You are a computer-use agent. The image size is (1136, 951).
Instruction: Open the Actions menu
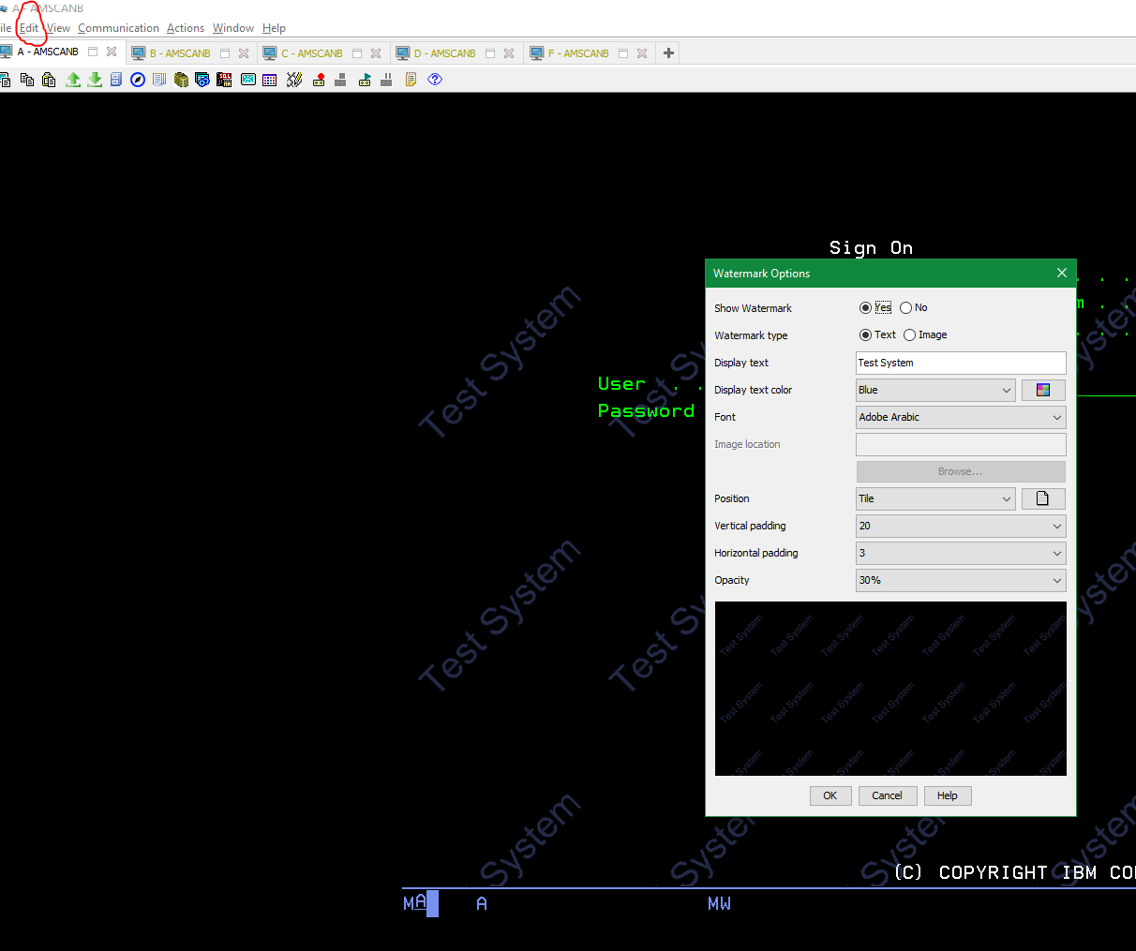(x=186, y=28)
